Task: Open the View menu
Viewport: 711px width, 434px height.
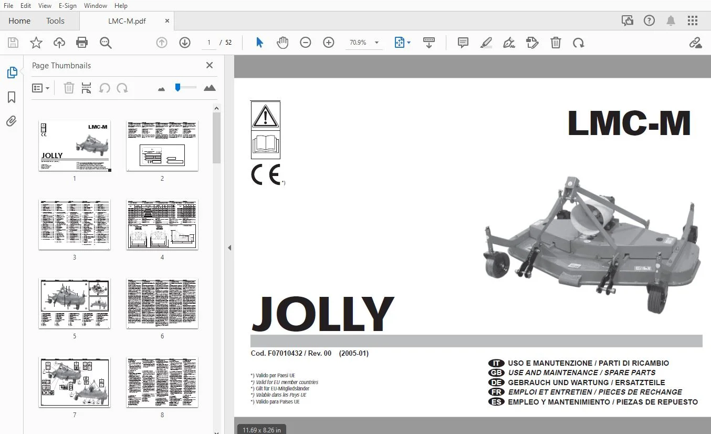Action: tap(45, 5)
